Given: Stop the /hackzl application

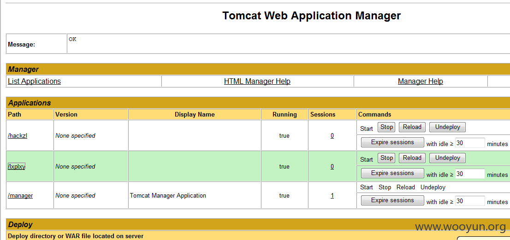Looking at the screenshot, I should click(x=386, y=127).
